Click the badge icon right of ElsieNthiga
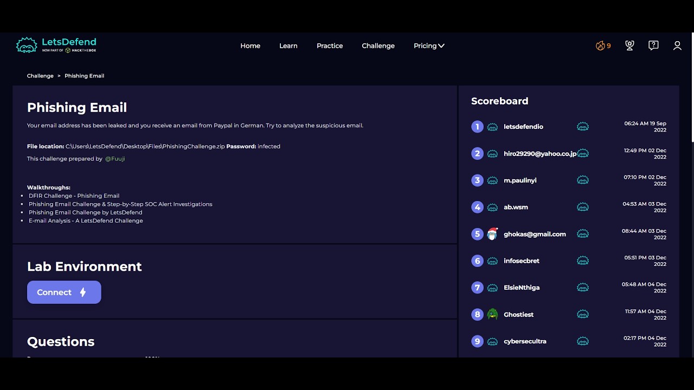The image size is (694, 390). coord(583,288)
